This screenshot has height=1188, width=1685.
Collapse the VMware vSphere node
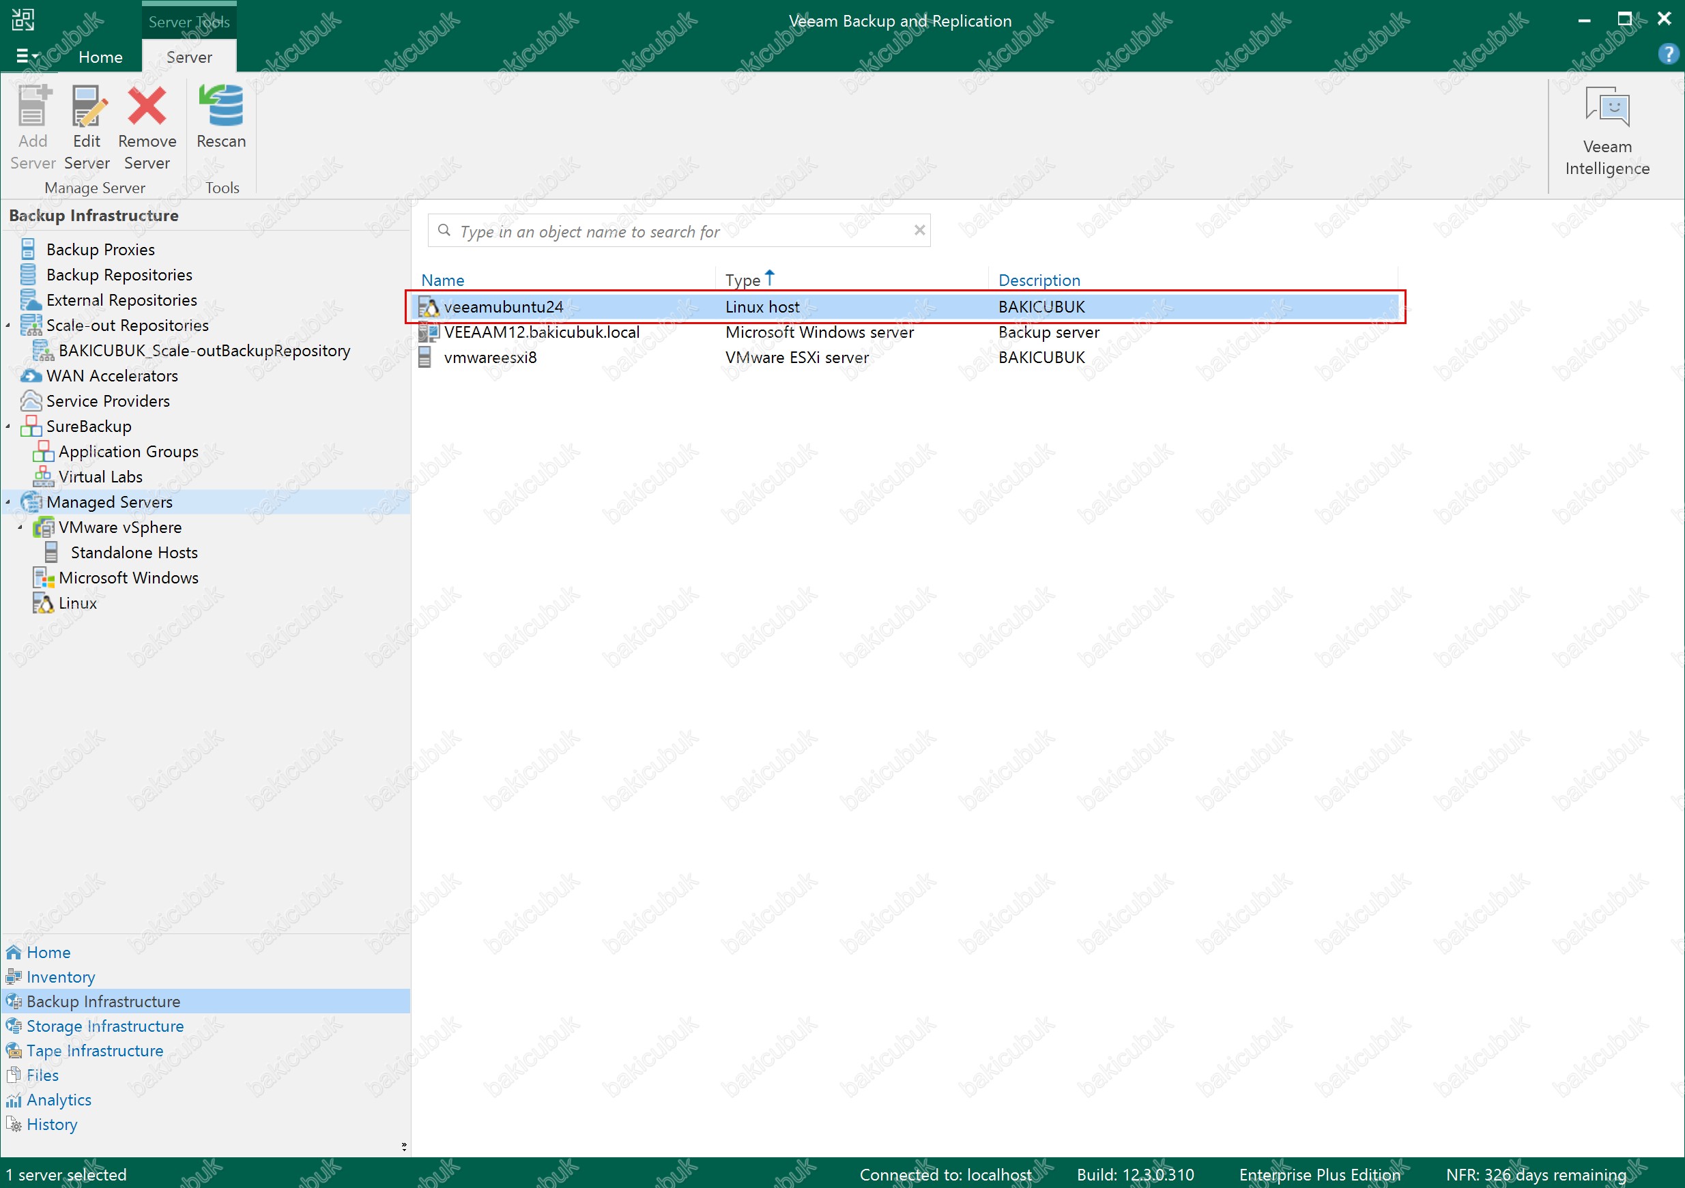click(20, 527)
